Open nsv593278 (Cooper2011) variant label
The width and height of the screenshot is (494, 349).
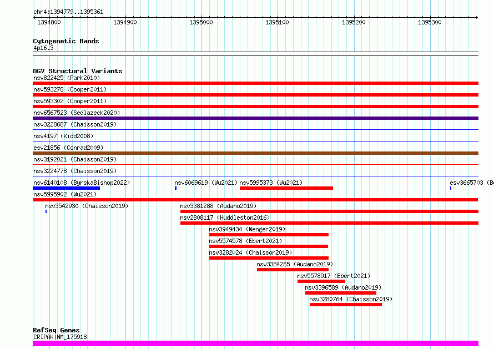coord(70,89)
